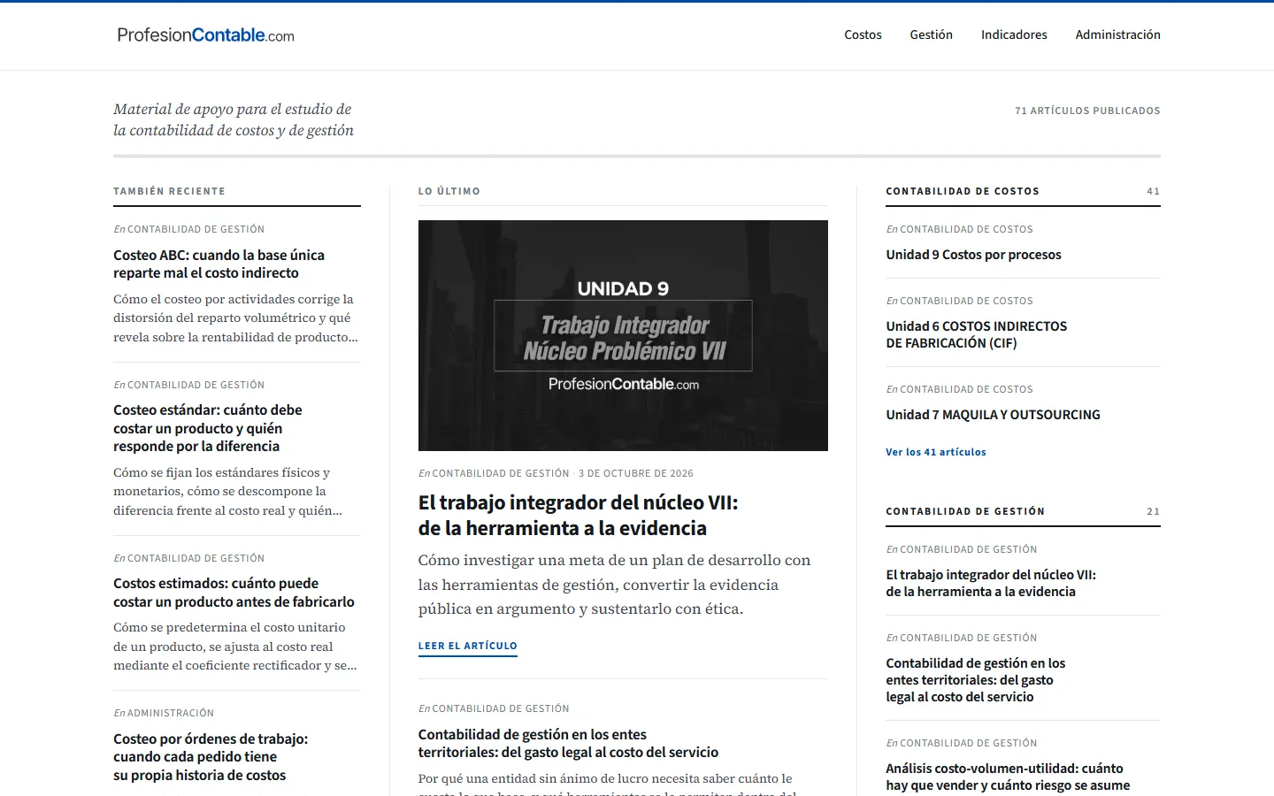This screenshot has width=1274, height=796.
Task: Click category label above 'Costeo ABC' article
Action: click(x=196, y=229)
